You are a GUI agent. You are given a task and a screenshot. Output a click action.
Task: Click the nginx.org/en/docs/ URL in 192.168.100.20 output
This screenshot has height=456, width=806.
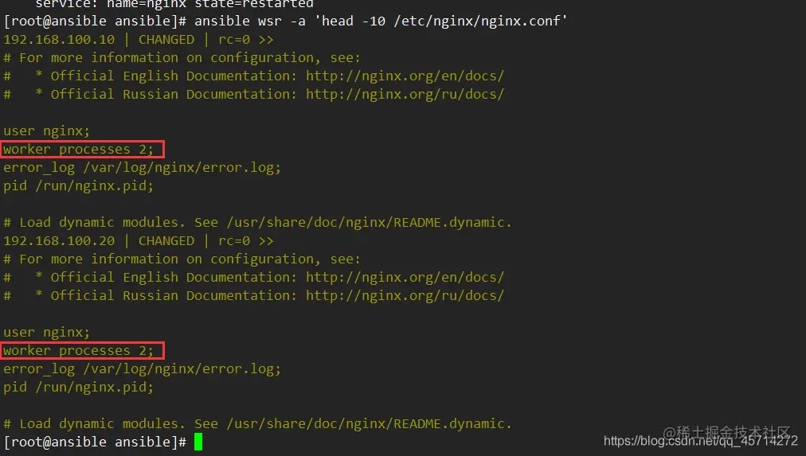(x=405, y=277)
